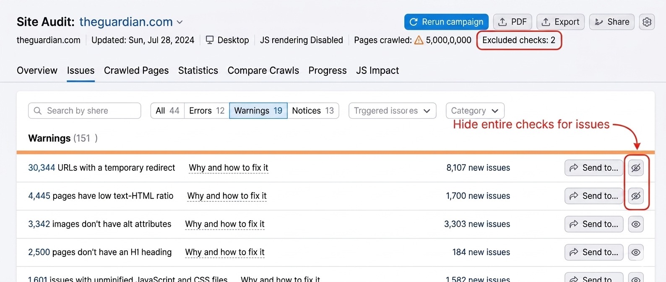Click the Warnings (151) heading
This screenshot has width=666, height=282.
pyautogui.click(x=63, y=138)
